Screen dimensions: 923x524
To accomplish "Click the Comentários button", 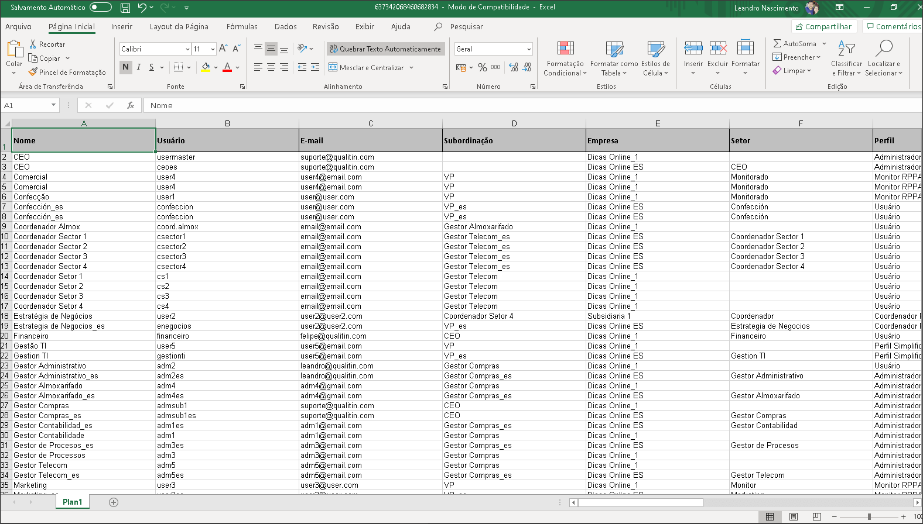I will [893, 26].
